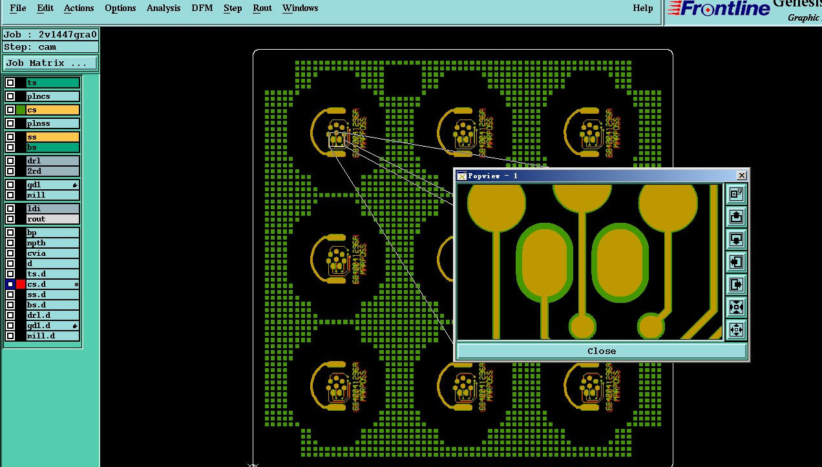Toggle the bp layer checkbox

point(10,233)
